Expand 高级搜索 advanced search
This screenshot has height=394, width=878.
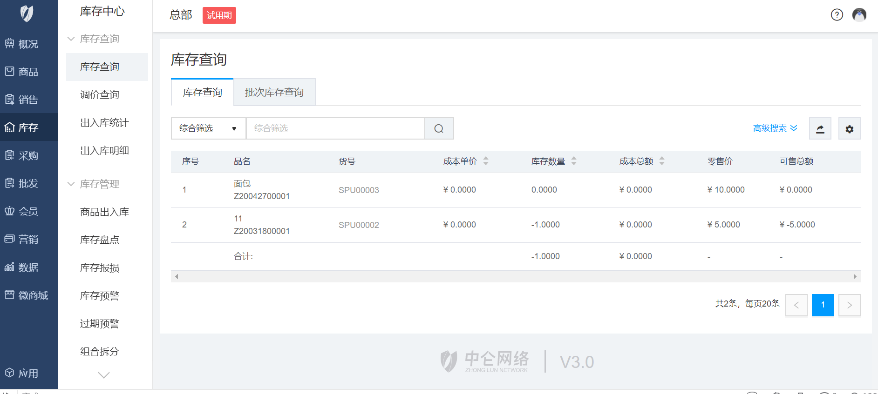775,128
